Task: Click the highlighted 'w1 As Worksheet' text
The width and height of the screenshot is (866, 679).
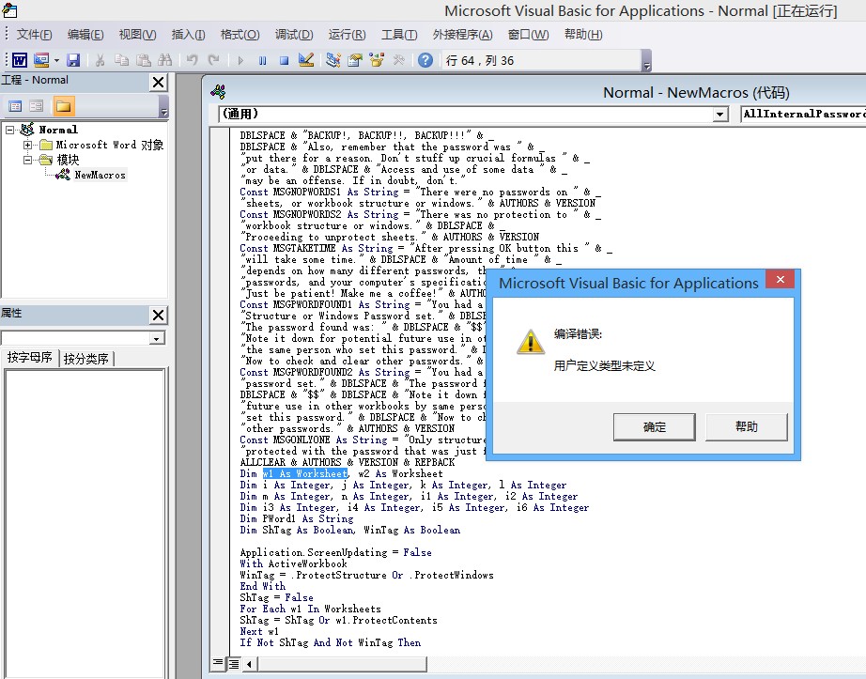Action: point(305,473)
